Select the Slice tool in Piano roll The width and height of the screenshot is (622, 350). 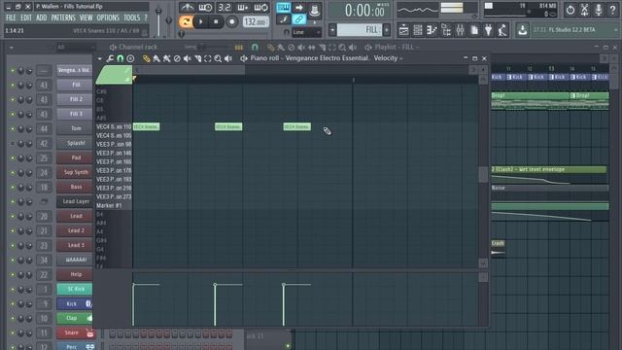click(197, 58)
